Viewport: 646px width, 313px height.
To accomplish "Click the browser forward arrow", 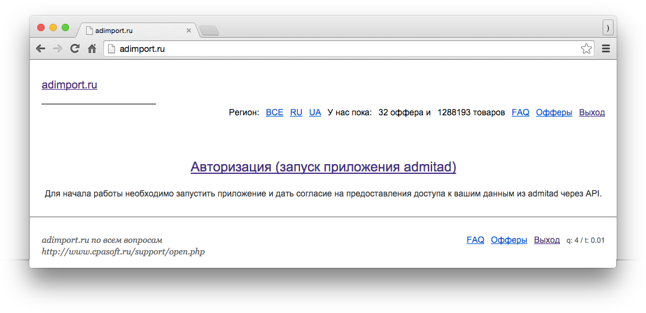I will (x=57, y=49).
